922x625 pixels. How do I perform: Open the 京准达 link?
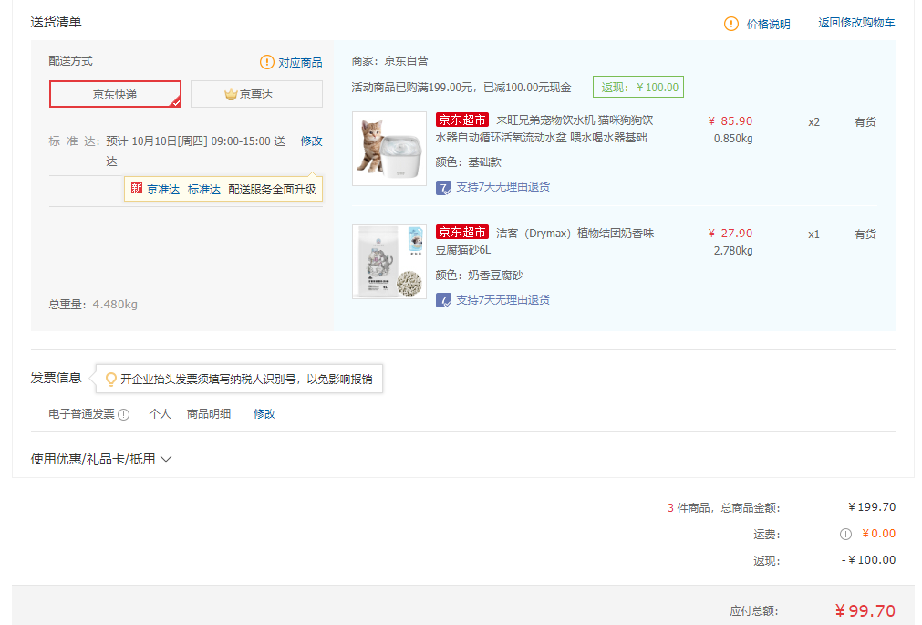pos(163,190)
